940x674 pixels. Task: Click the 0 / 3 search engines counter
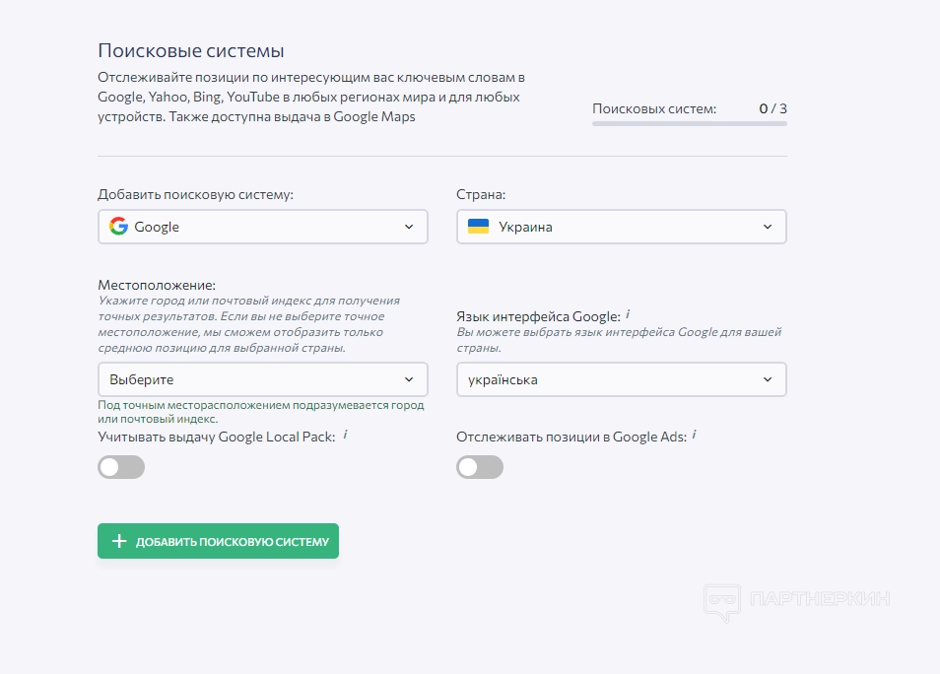pyautogui.click(x=772, y=108)
